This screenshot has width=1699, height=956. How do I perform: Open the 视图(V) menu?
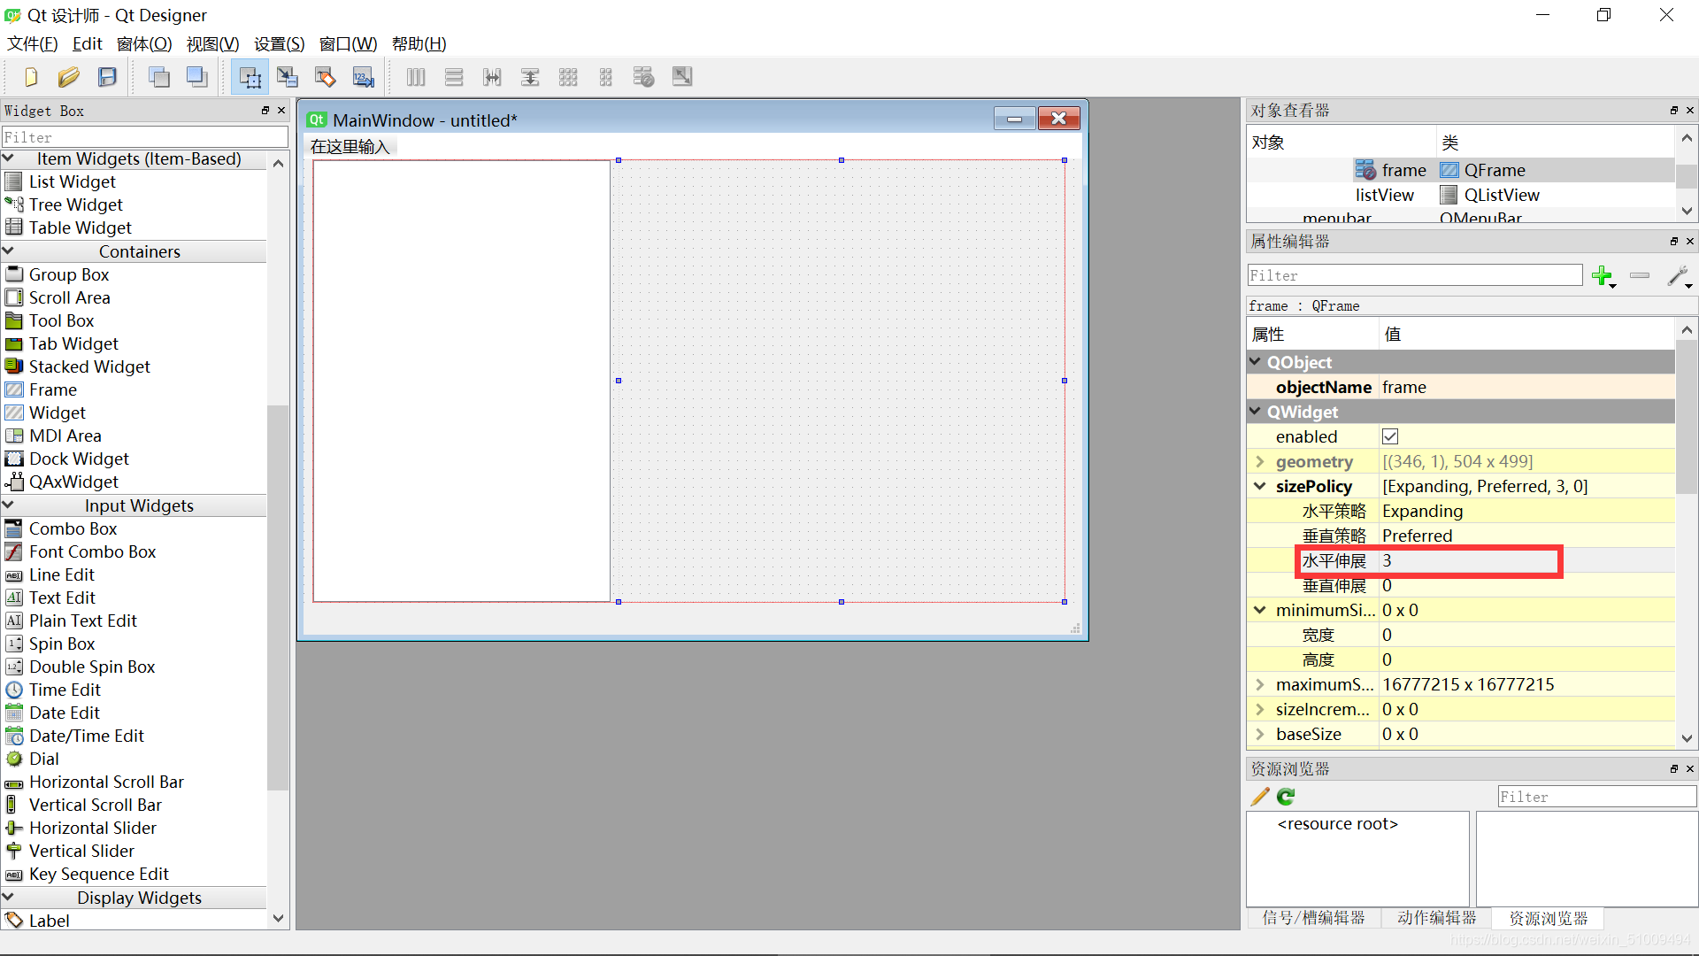pos(211,43)
